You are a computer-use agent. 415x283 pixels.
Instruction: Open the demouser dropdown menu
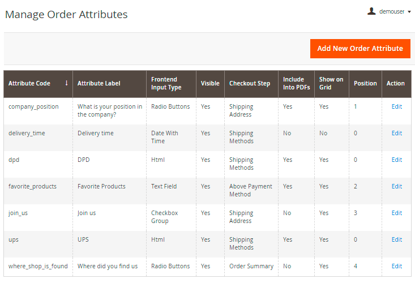[394, 11]
